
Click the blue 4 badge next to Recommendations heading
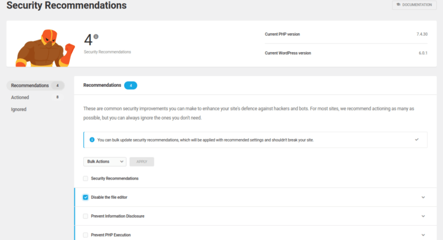[x=131, y=85]
